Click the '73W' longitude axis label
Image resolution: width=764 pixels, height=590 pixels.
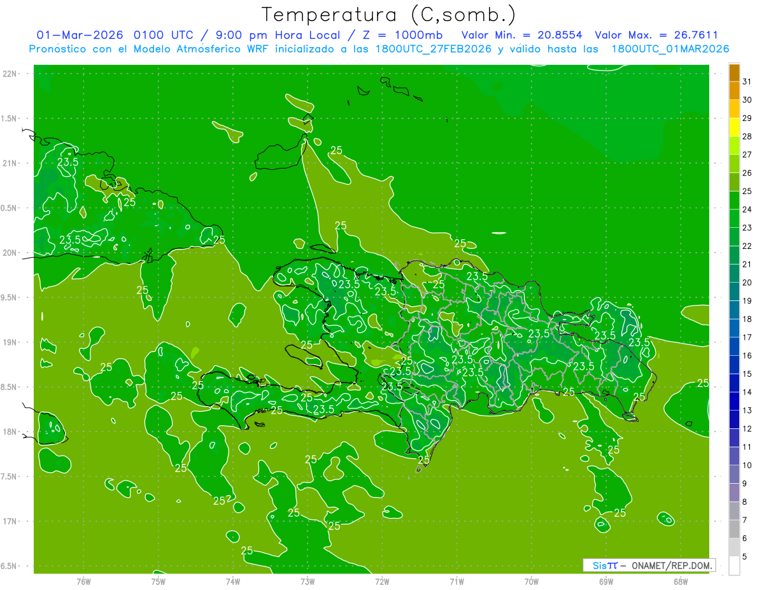308,581
